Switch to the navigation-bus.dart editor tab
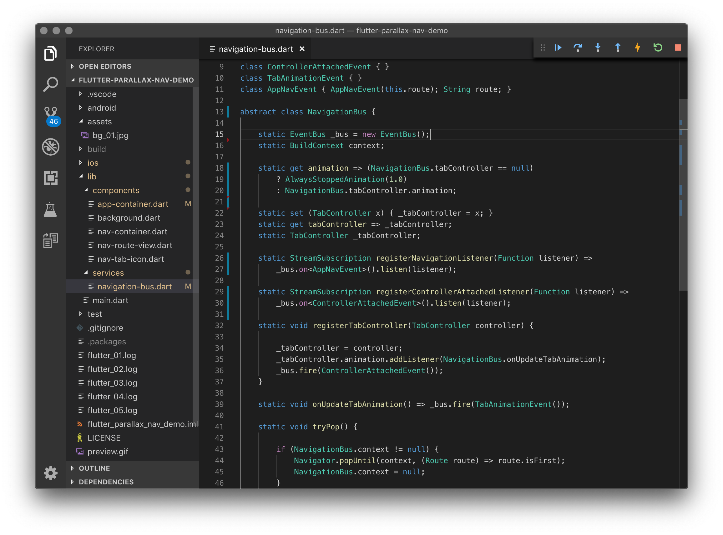The width and height of the screenshot is (723, 535). [x=256, y=49]
